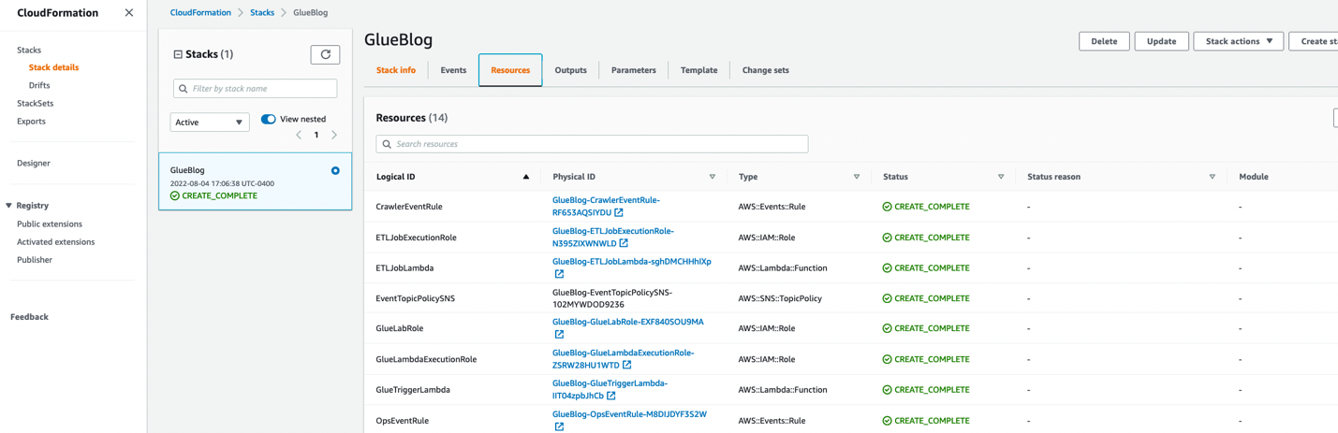Screen dimensions: 1338x433
Task: Open the GlueBlog-GlueLabRole physical ID link
Action: coord(628,322)
